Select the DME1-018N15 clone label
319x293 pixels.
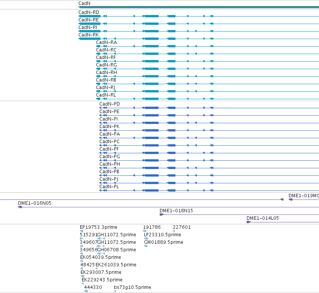(x=176, y=211)
